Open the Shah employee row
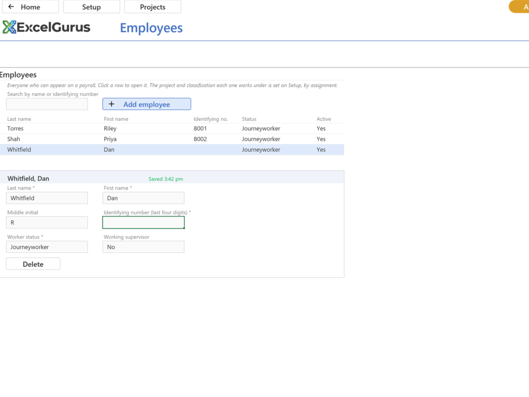 (172, 139)
